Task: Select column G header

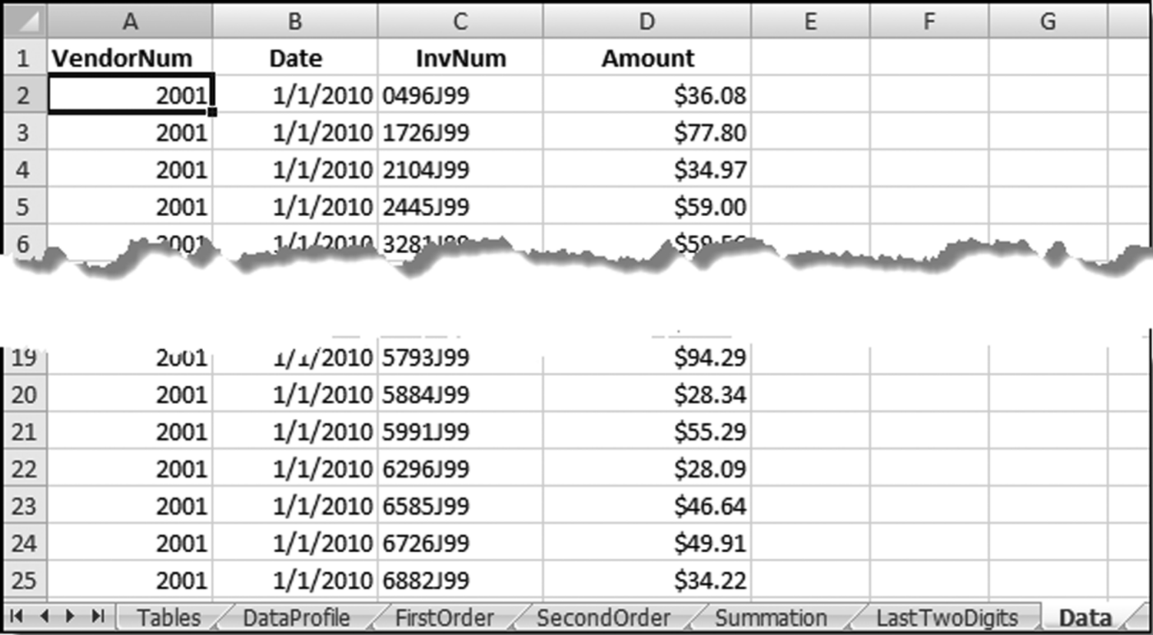Action: (x=1048, y=21)
